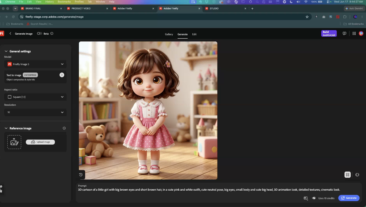Expand Text to image Enterprise options arrow
Viewport: 366px width, 207px height.
62,75
